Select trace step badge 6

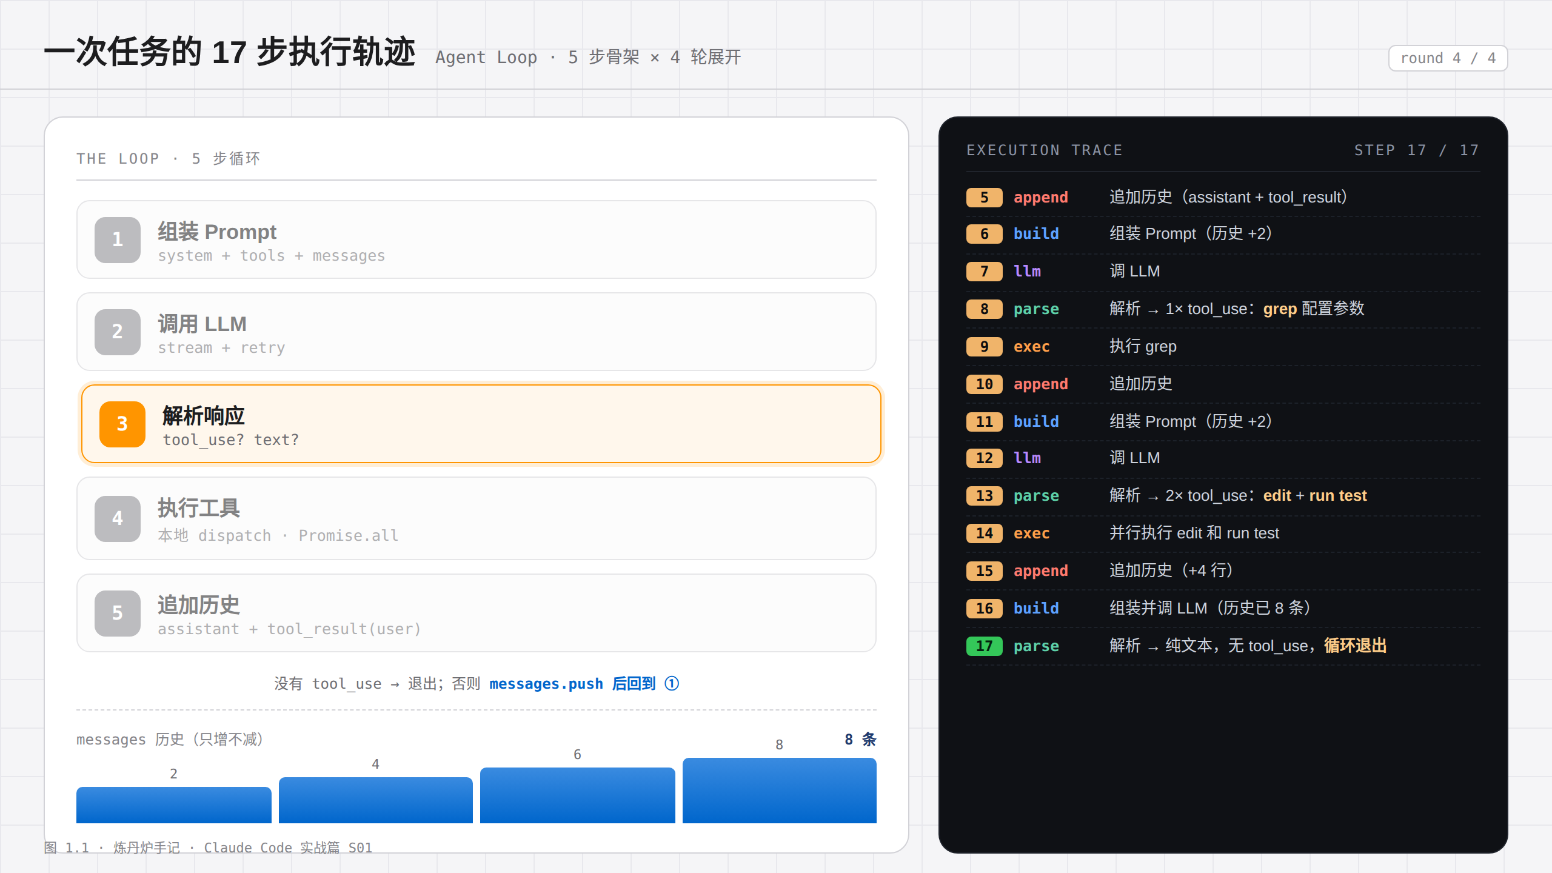point(984,234)
